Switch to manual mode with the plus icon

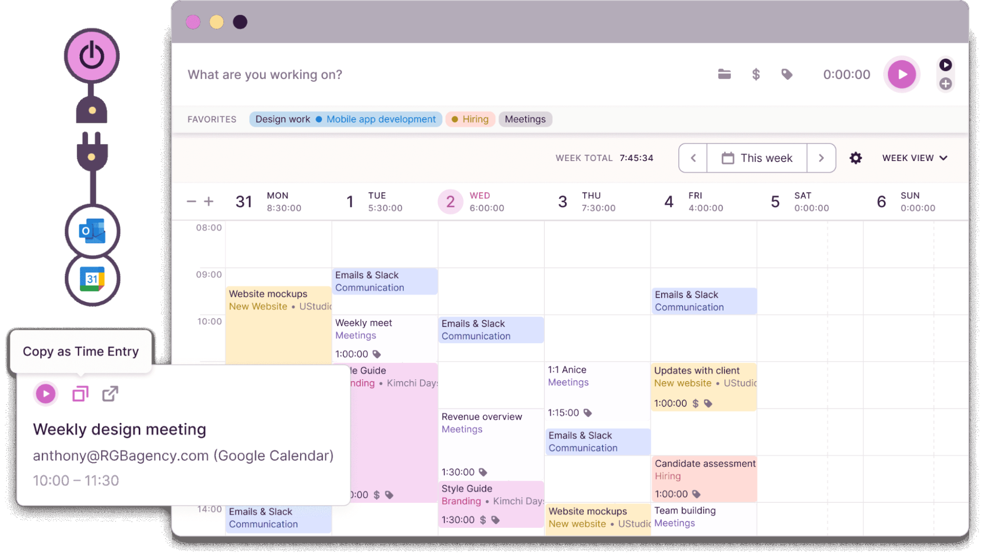945,84
